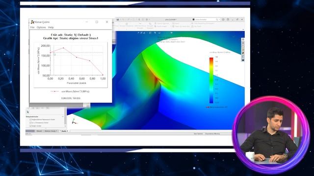Maximize the Kenar Çizimi graph window
The width and height of the screenshot is (314, 176).
pos(97,22)
